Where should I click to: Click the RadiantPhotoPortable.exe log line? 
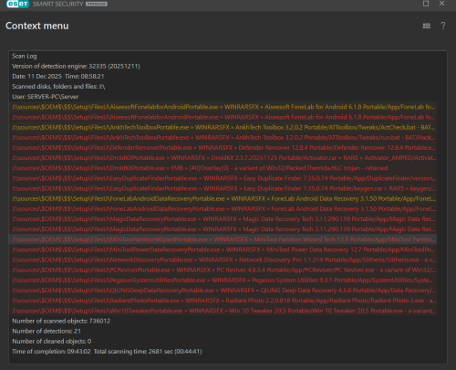224,301
